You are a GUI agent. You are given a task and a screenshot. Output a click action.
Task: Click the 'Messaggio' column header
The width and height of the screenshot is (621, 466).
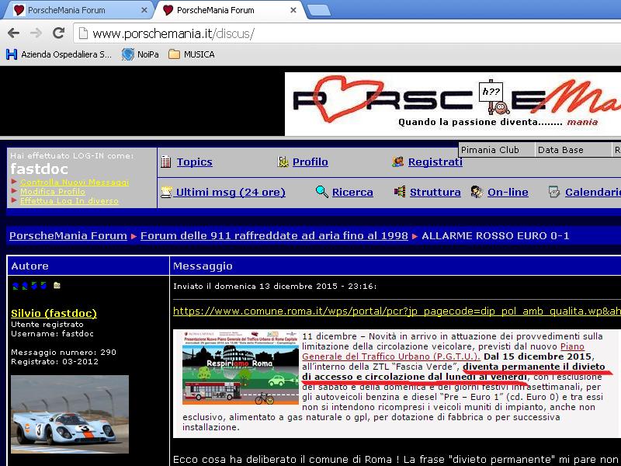click(x=203, y=266)
